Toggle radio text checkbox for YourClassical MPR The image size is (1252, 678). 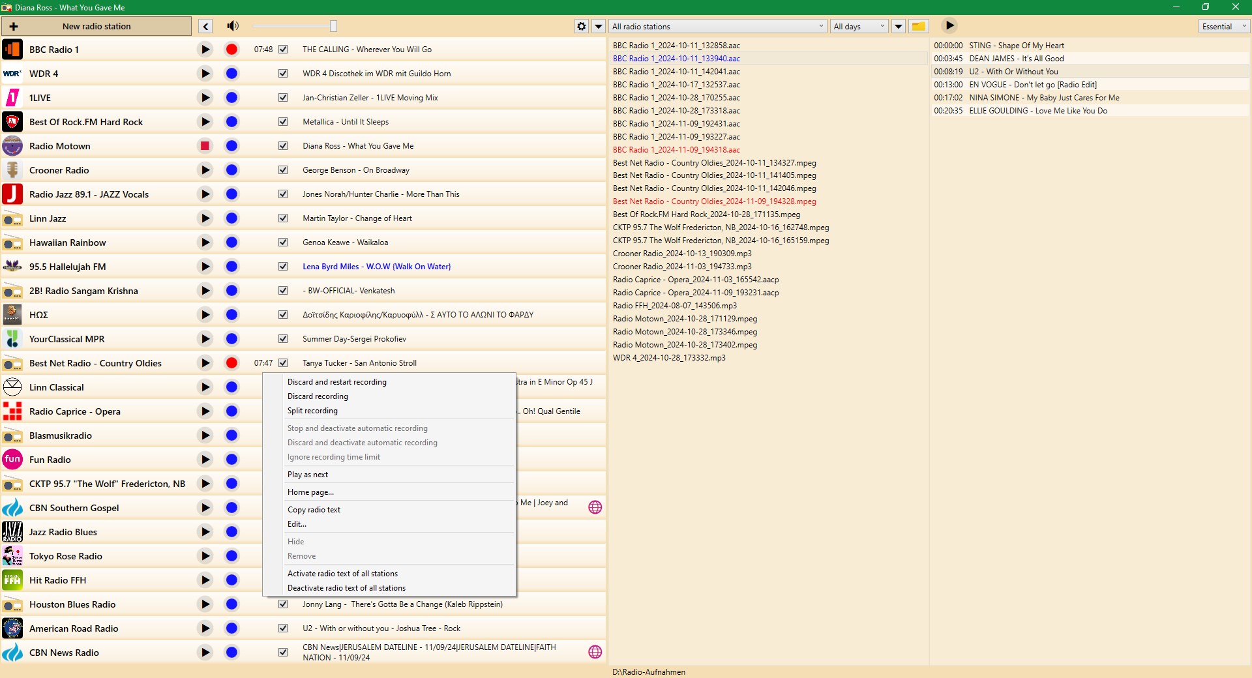[283, 339]
